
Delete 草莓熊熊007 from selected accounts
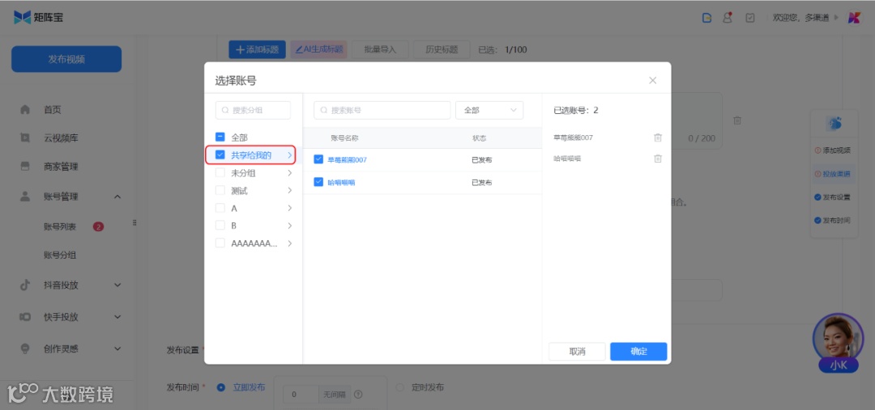point(658,137)
